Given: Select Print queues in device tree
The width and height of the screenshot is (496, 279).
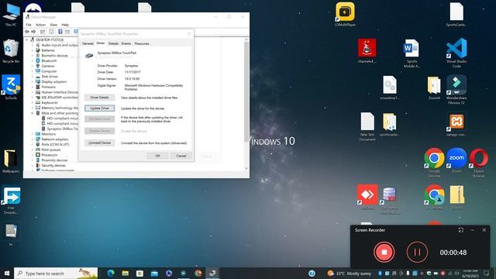Looking at the screenshot, I should coord(51,150).
